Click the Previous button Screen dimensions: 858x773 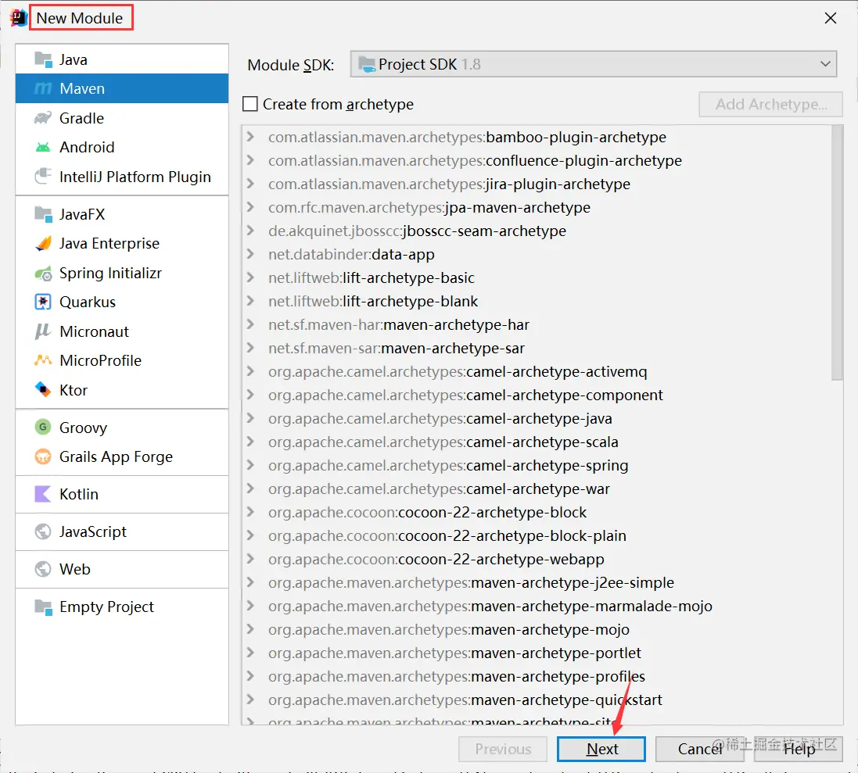click(502, 749)
